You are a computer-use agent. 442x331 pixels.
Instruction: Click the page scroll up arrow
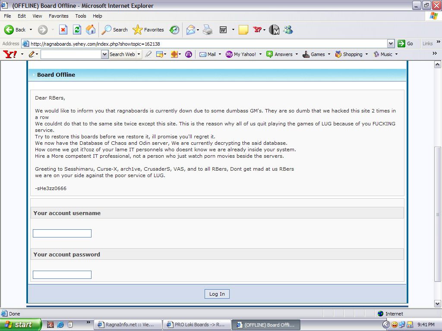[438, 65]
